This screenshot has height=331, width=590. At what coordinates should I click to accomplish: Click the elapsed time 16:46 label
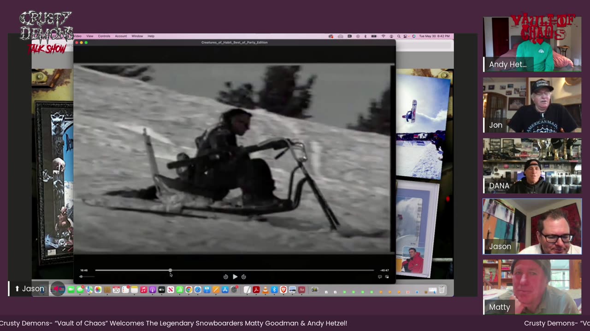84,270
